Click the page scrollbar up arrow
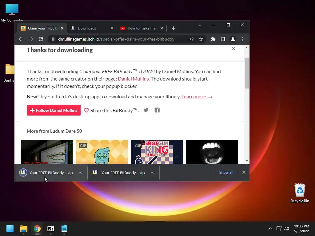The height and width of the screenshot is (236, 315). (247, 48)
